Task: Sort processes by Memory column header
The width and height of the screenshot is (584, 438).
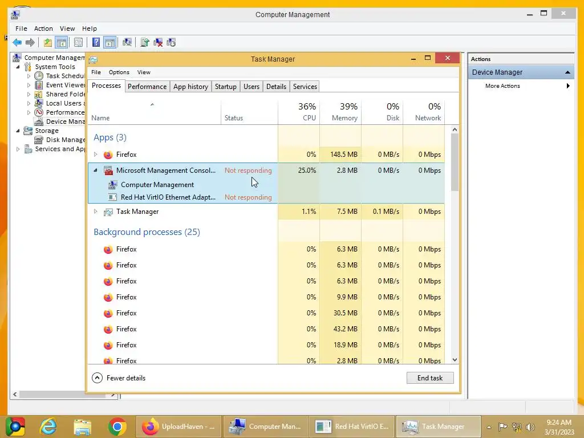Action: click(x=340, y=112)
